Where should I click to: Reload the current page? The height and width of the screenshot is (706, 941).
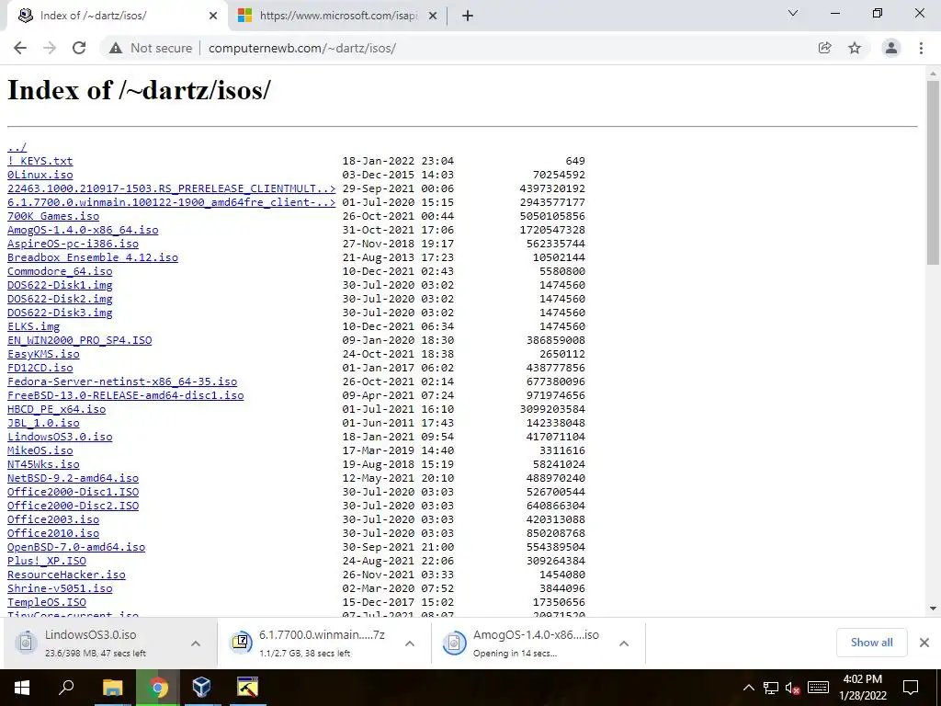tap(79, 48)
